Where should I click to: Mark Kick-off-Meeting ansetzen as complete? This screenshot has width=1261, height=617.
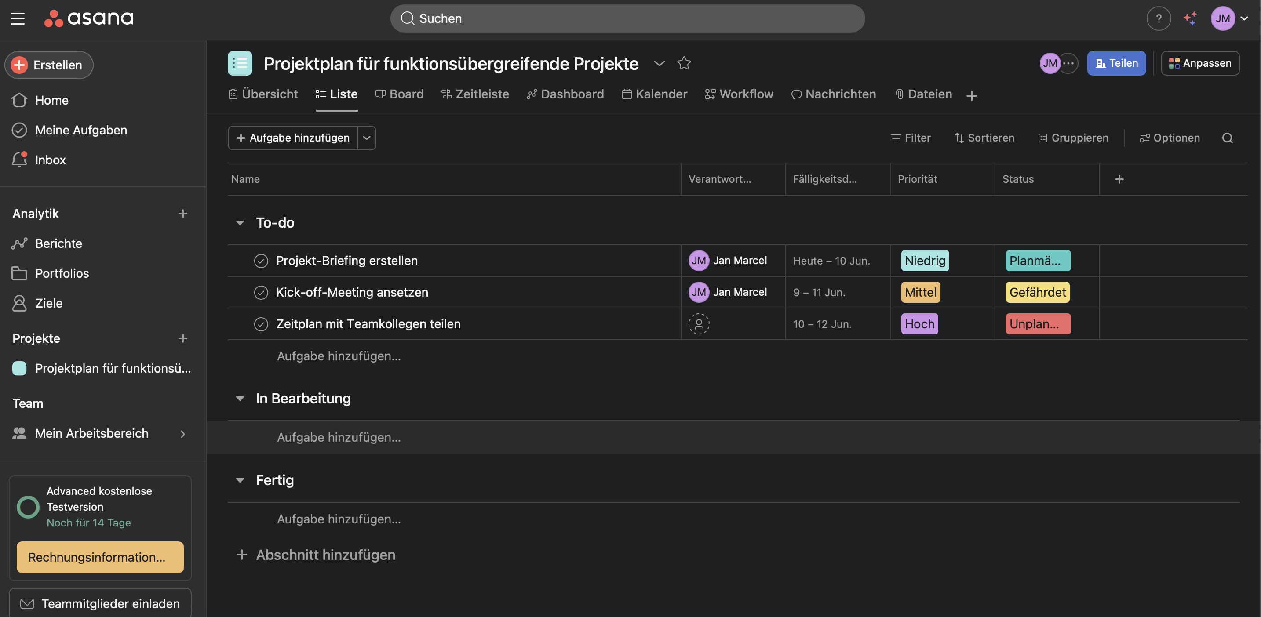(261, 293)
